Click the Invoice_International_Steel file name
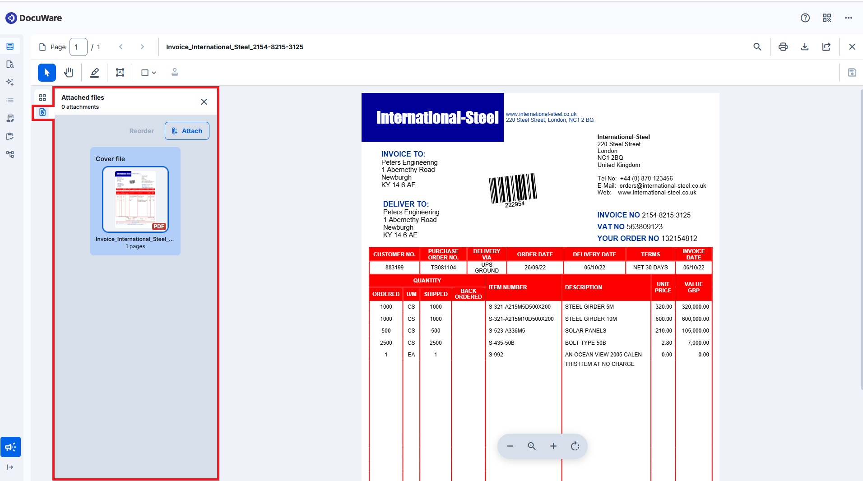This screenshot has width=863, height=481. [135, 239]
